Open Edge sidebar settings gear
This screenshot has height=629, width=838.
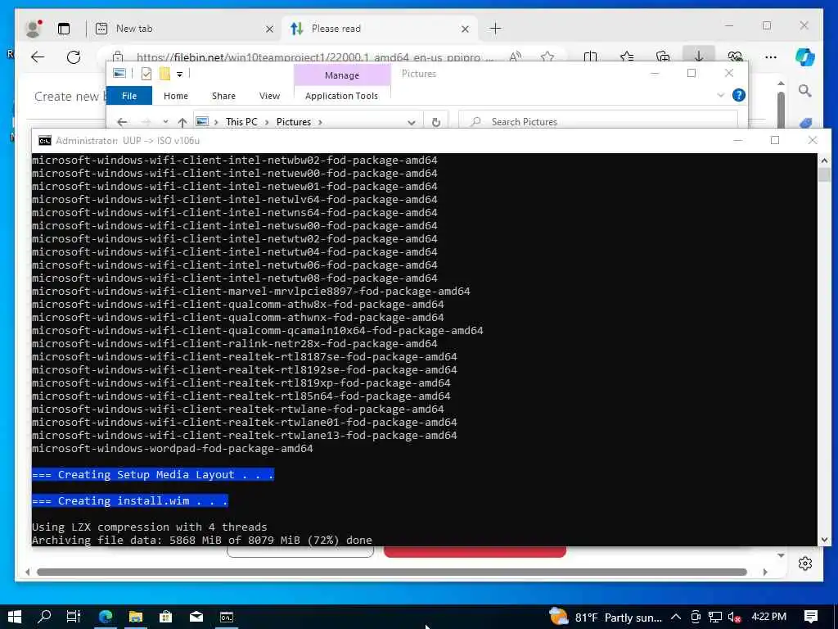805,563
